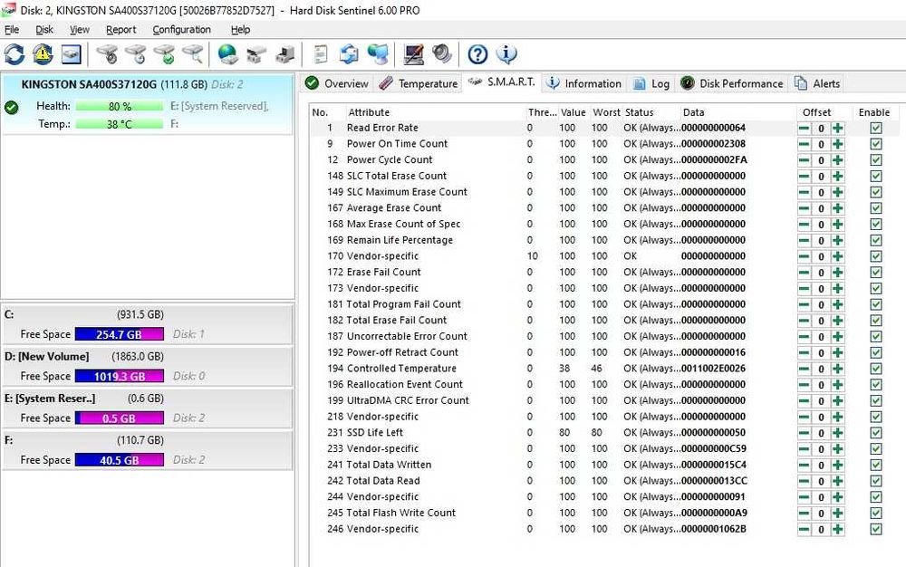Toggle Enable checkbox for Total Flash Write Count
Screen dimensions: 906x567
click(876, 513)
